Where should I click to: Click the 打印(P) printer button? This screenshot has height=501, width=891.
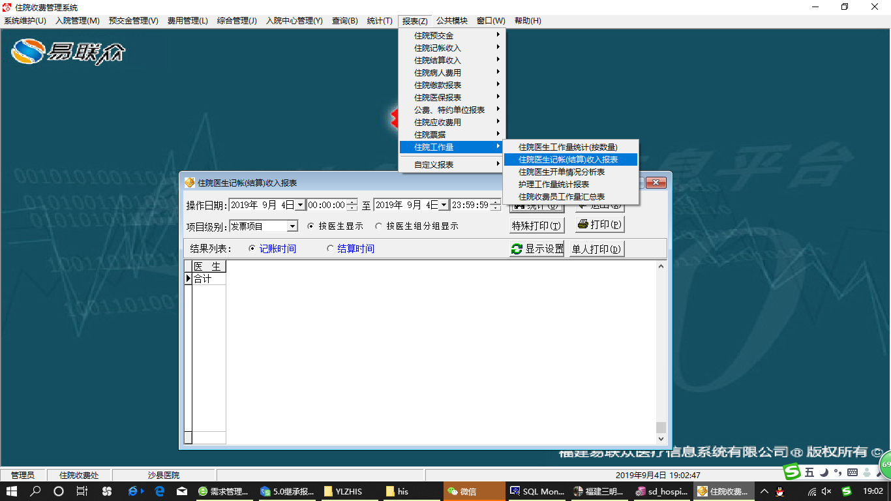pyautogui.click(x=599, y=224)
